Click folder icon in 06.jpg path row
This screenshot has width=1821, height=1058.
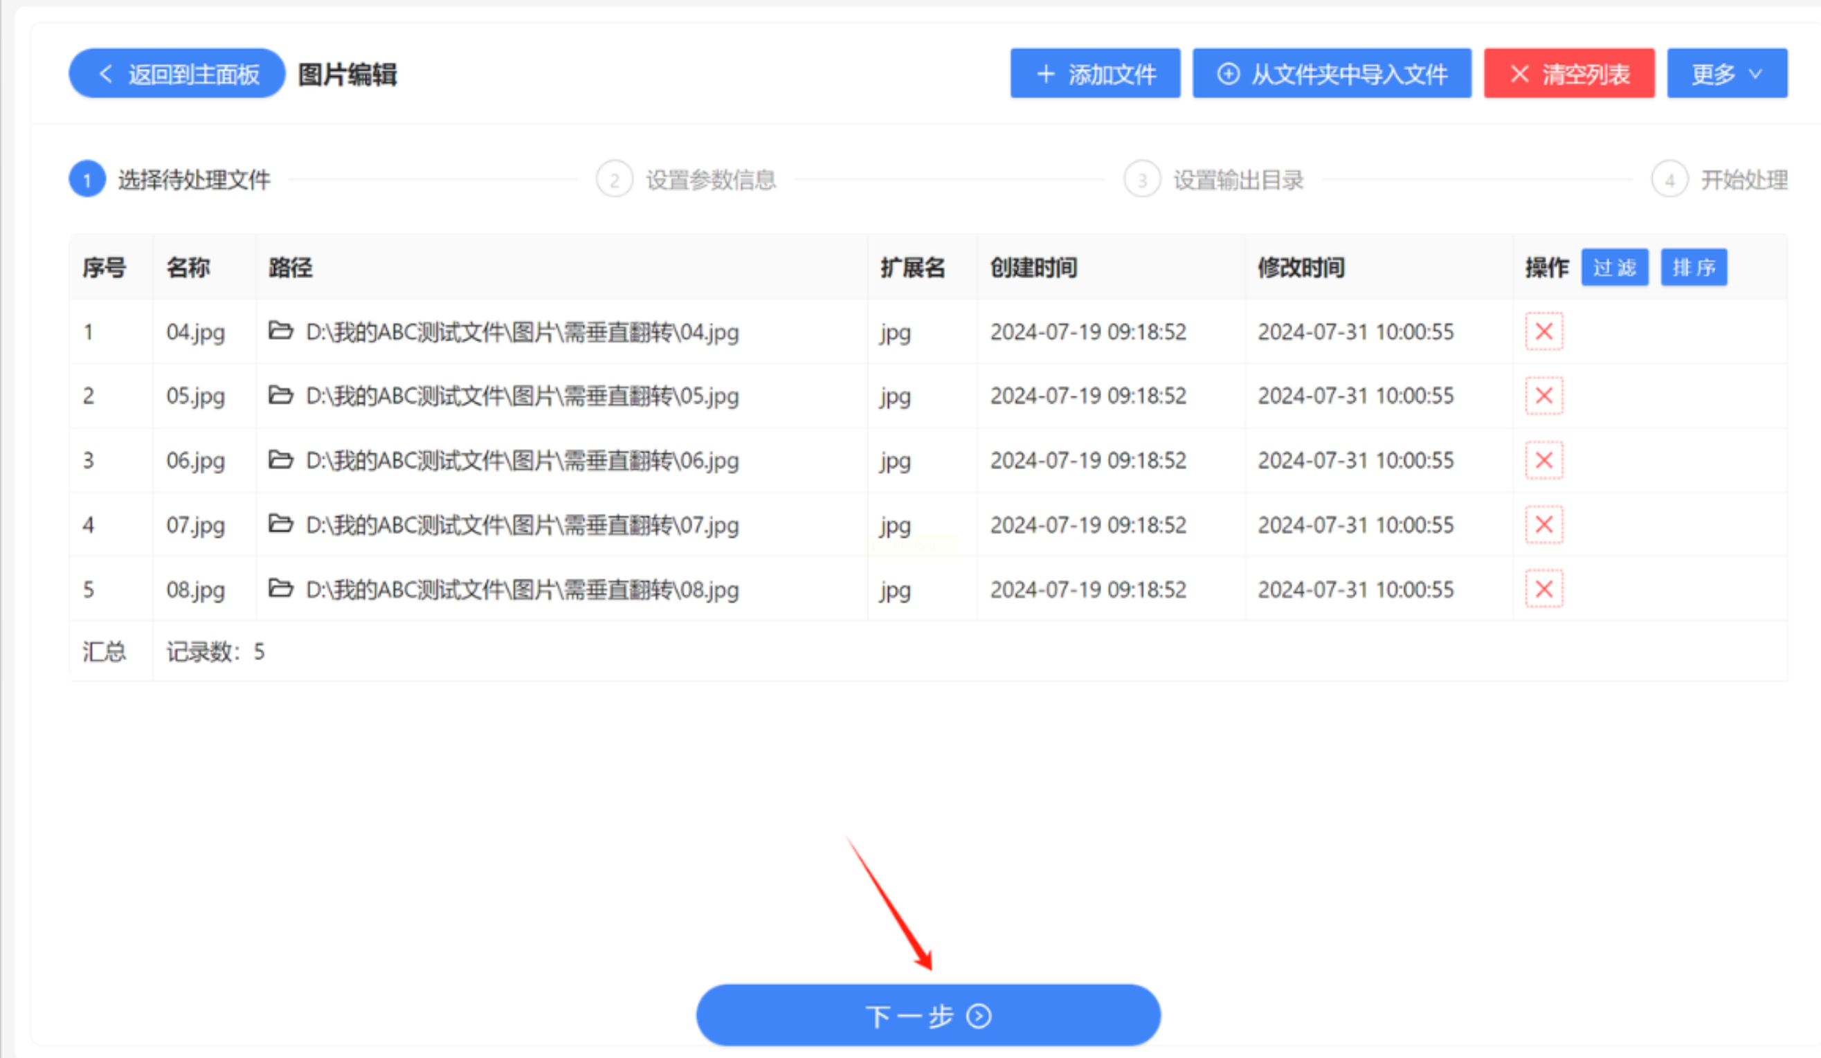coord(280,459)
